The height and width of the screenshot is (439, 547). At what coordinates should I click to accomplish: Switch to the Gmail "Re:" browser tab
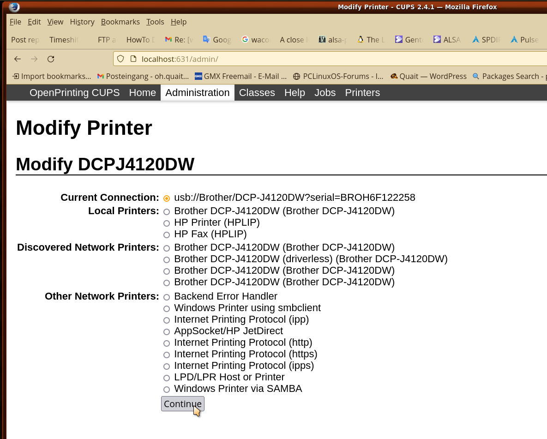(179, 40)
